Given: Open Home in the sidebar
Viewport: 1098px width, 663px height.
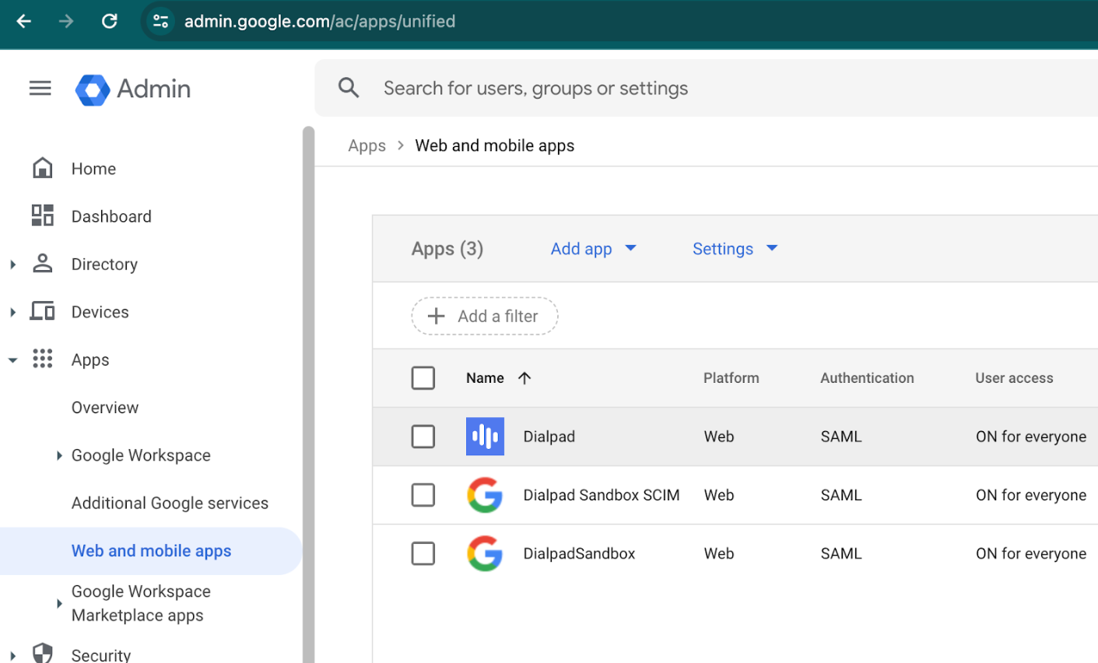Looking at the screenshot, I should pyautogui.click(x=93, y=169).
